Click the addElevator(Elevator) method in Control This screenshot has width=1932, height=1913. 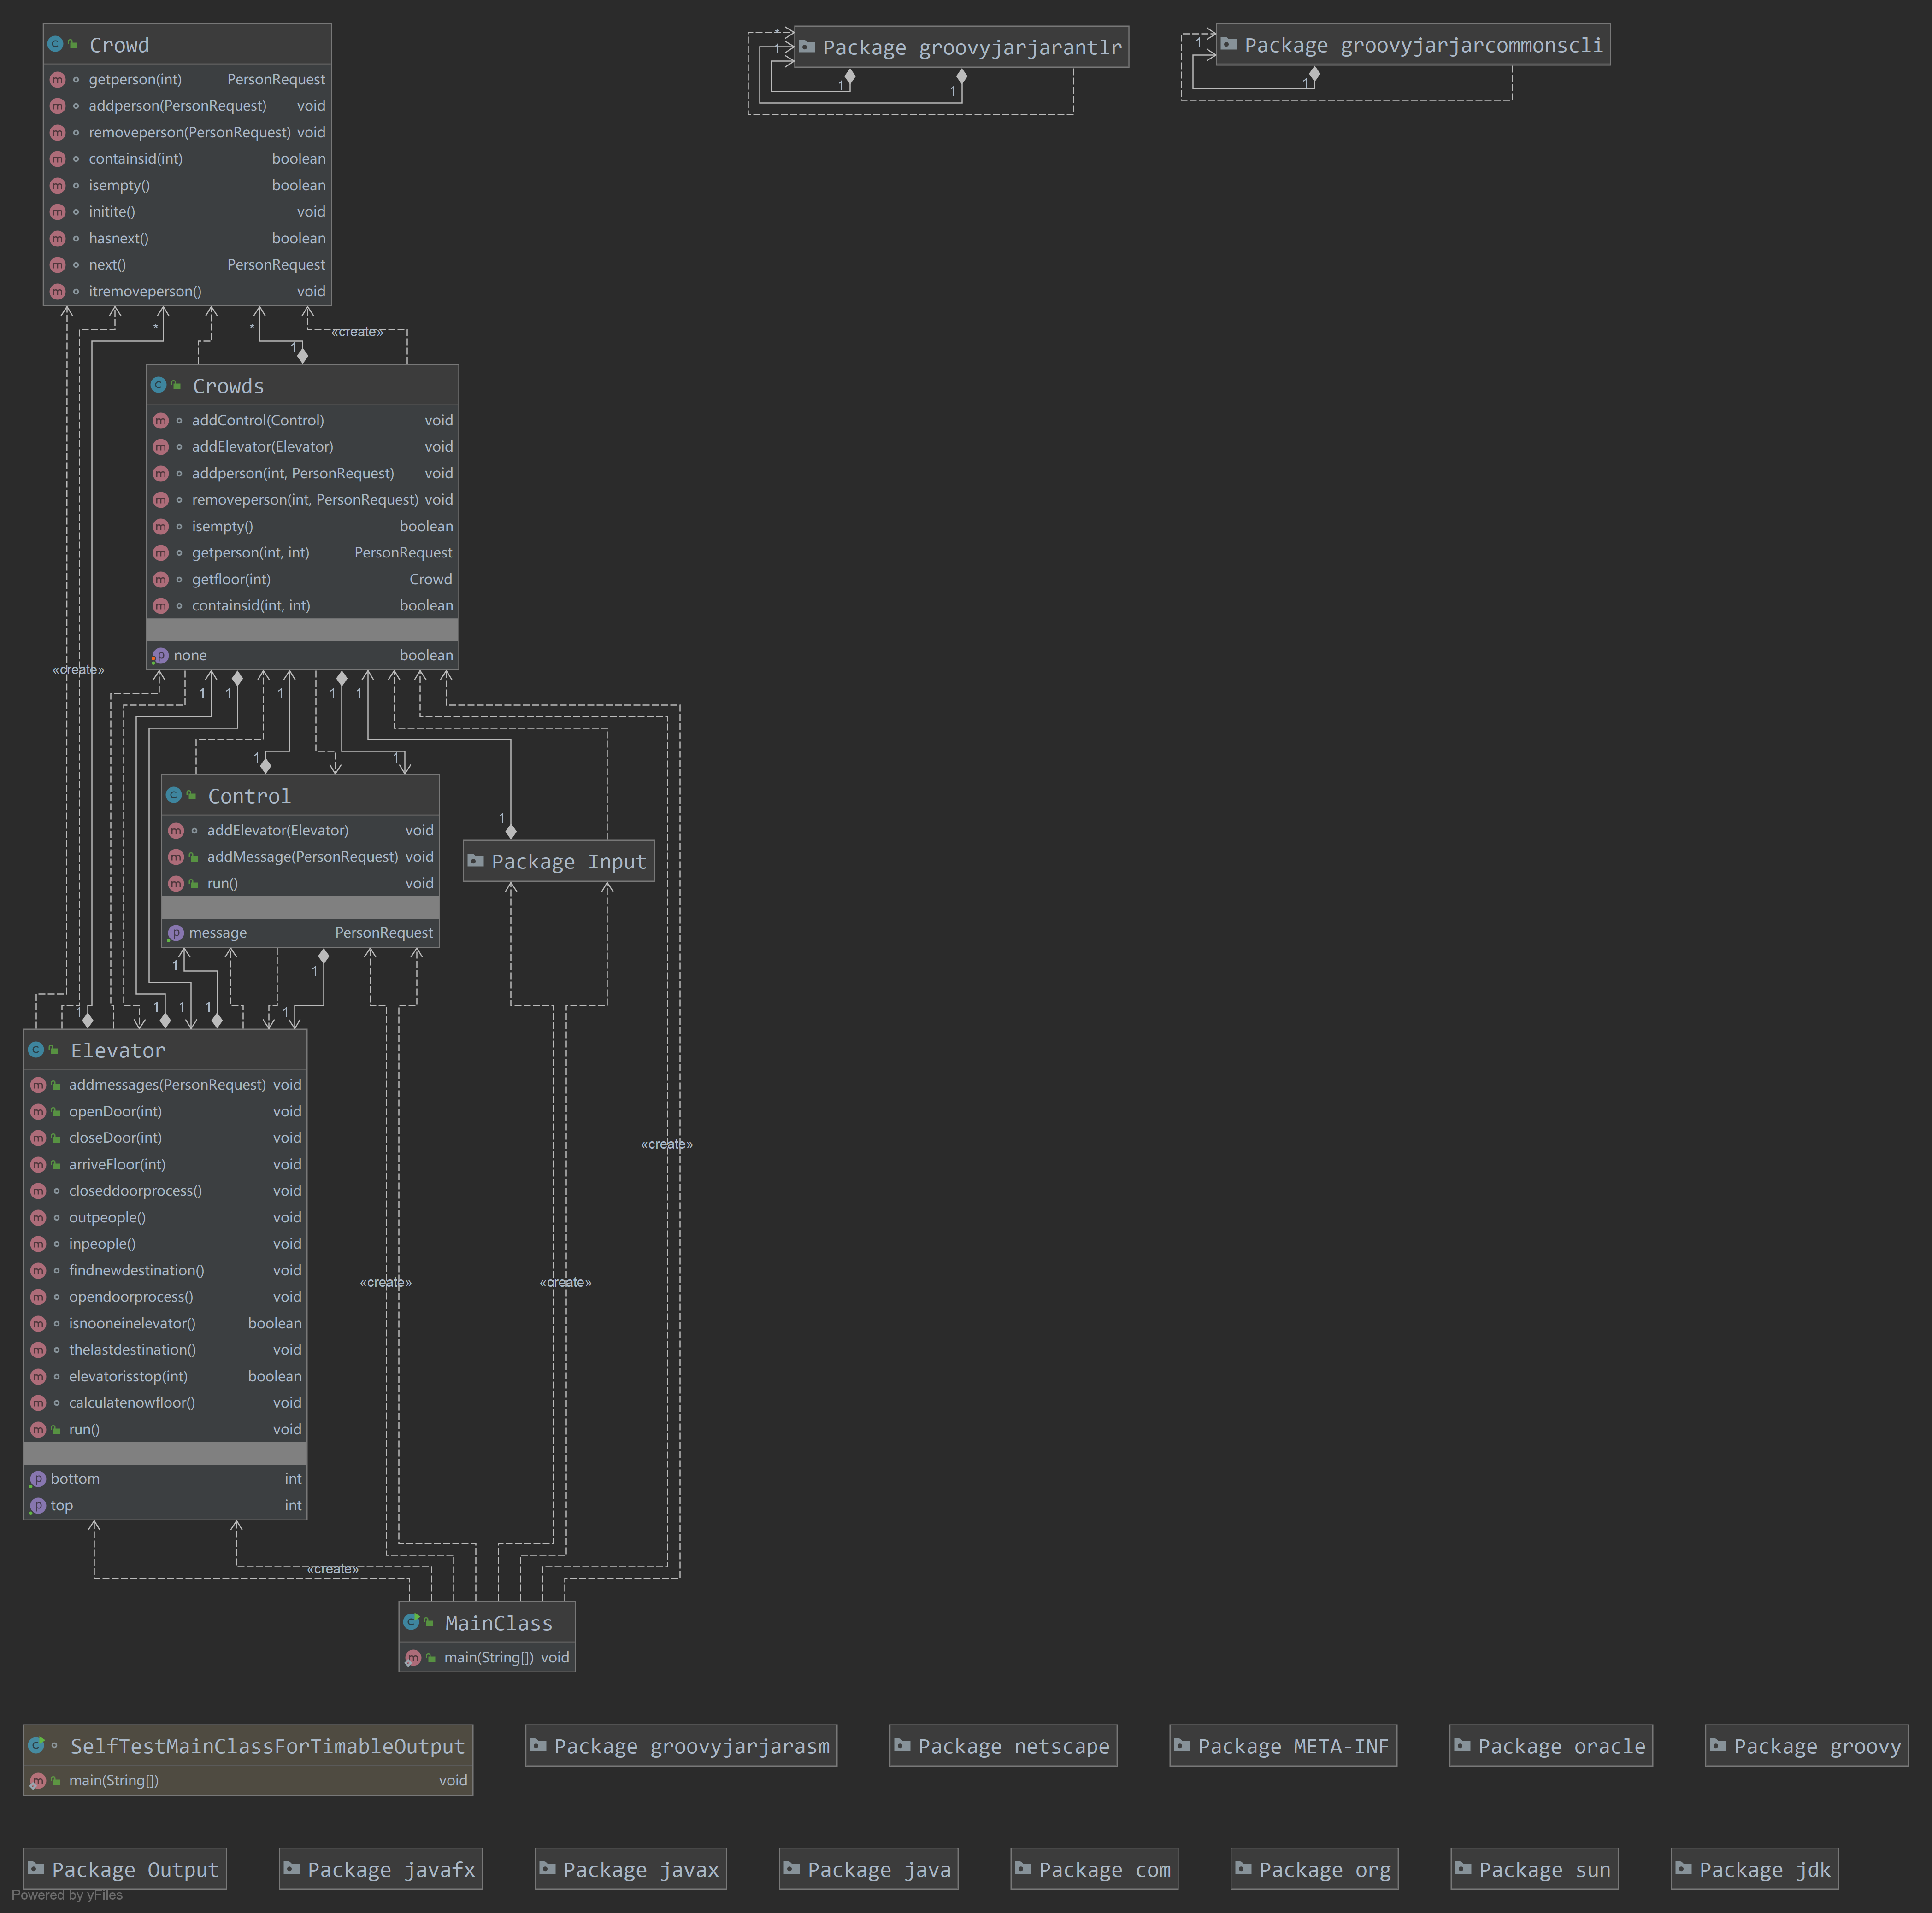[x=277, y=830]
